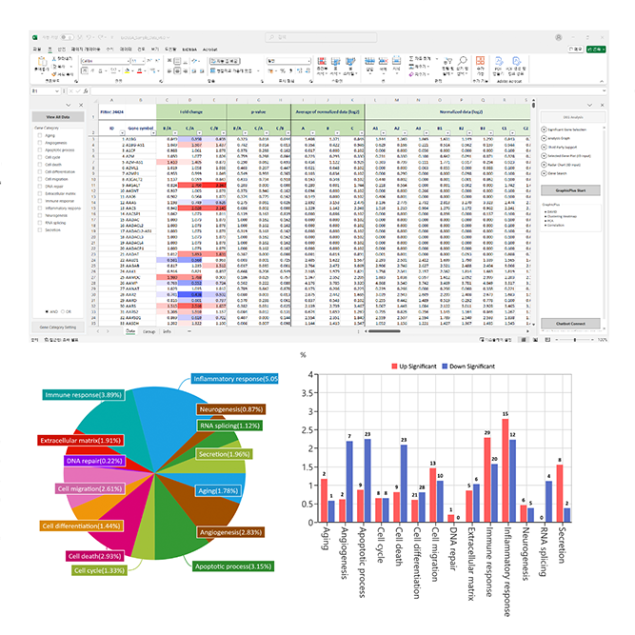Click the Create PDF Acrobat icon

click(x=499, y=61)
